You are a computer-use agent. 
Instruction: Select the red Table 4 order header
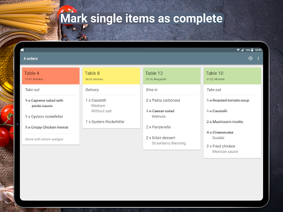click(51, 76)
